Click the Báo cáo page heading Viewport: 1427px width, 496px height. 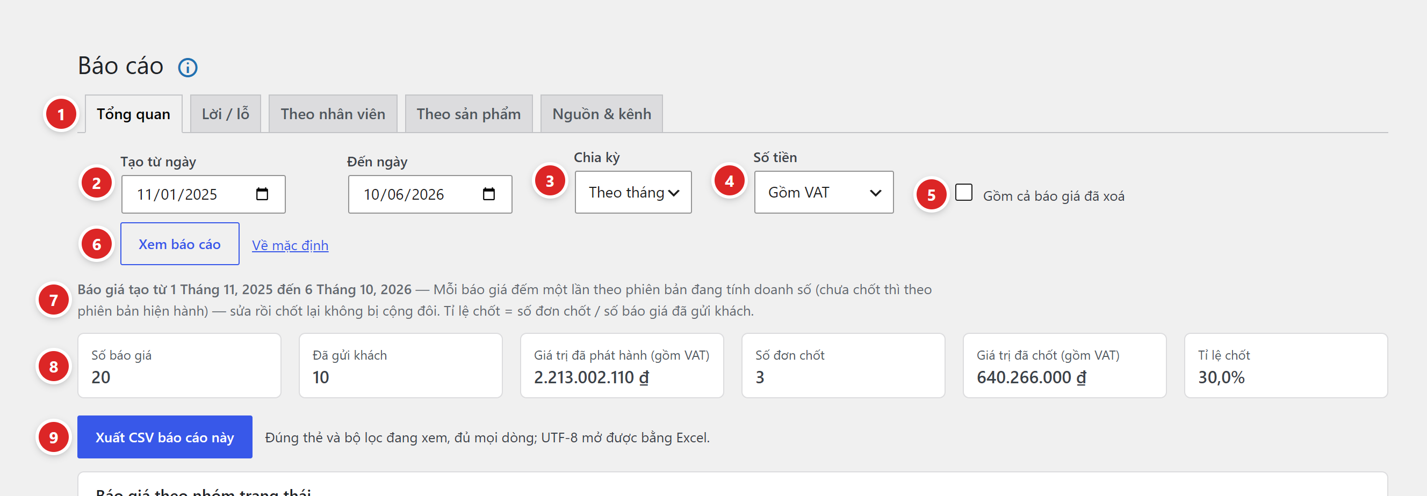click(121, 66)
